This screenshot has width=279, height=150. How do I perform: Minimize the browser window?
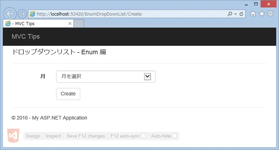click(x=246, y=4)
